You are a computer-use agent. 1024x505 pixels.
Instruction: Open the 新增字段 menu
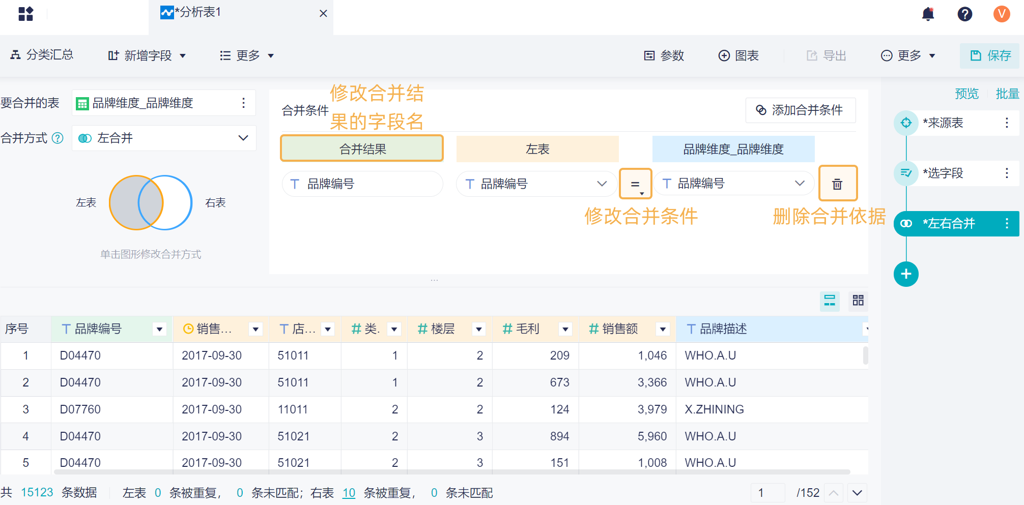click(147, 55)
